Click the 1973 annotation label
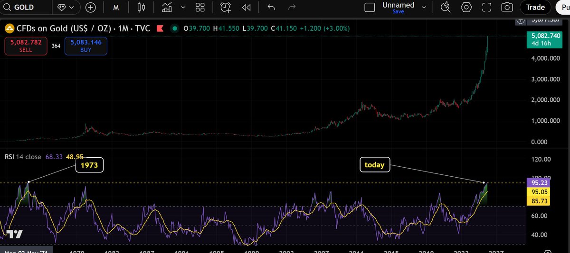Viewport: 570px width, 253px height. point(89,166)
